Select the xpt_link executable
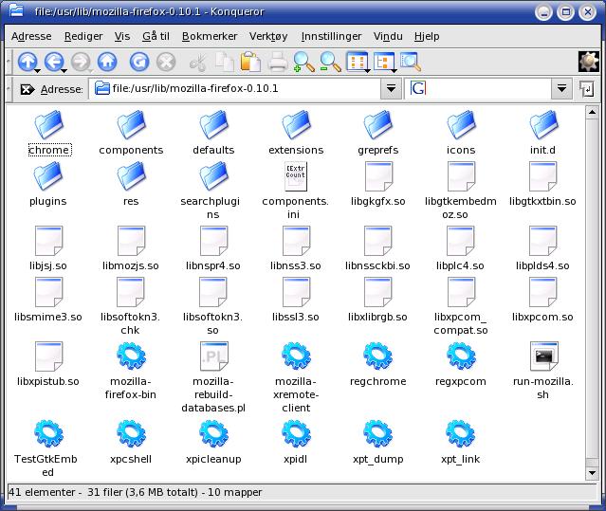This screenshot has width=606, height=511. point(460,442)
